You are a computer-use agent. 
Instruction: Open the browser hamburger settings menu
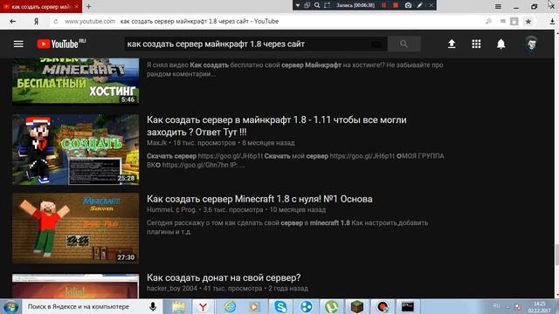click(x=498, y=6)
